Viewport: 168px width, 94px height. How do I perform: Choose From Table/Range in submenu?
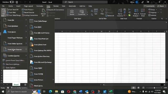coord(41,21)
